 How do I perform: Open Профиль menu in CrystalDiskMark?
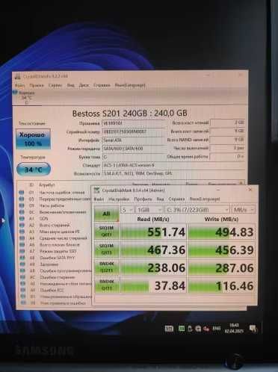tap(143, 199)
